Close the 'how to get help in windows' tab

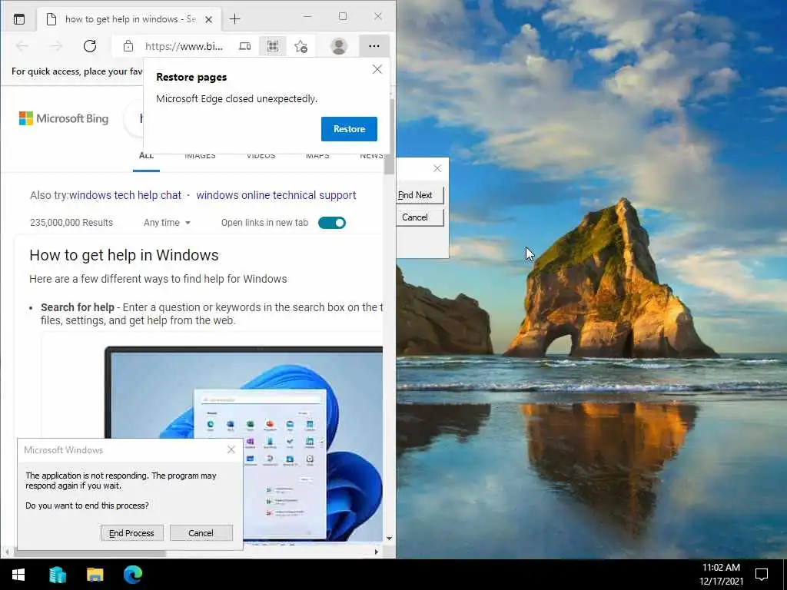coord(209,19)
